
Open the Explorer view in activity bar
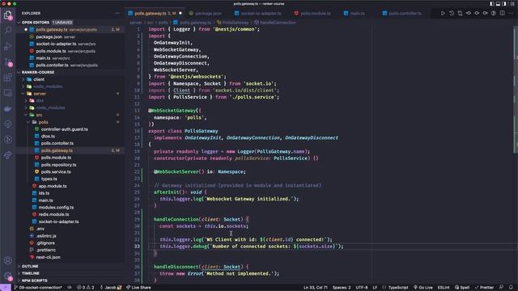7,15
